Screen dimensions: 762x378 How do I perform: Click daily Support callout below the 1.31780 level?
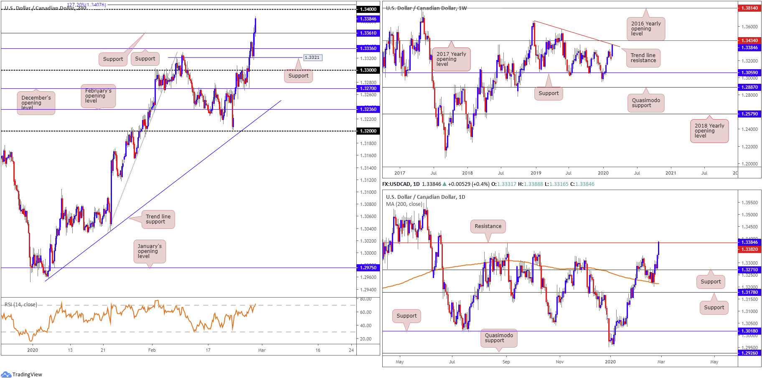[x=714, y=308]
